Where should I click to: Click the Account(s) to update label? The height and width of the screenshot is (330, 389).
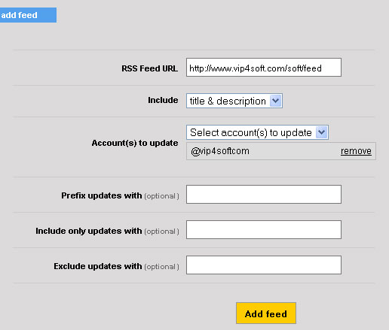tap(135, 143)
